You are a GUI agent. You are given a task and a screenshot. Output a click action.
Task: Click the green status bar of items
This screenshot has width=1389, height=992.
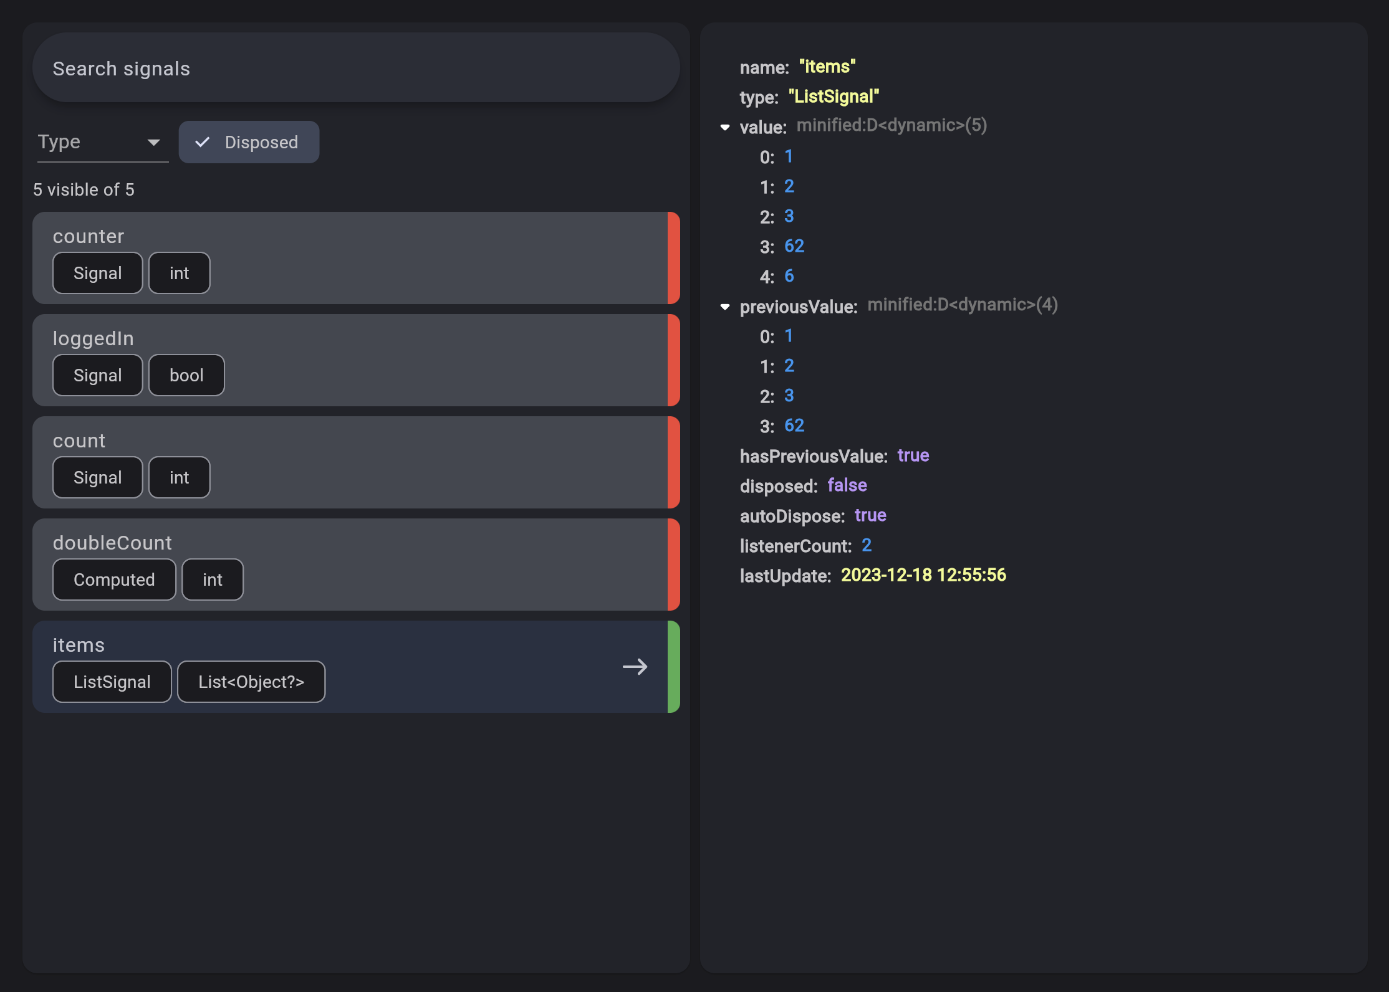[x=673, y=667]
